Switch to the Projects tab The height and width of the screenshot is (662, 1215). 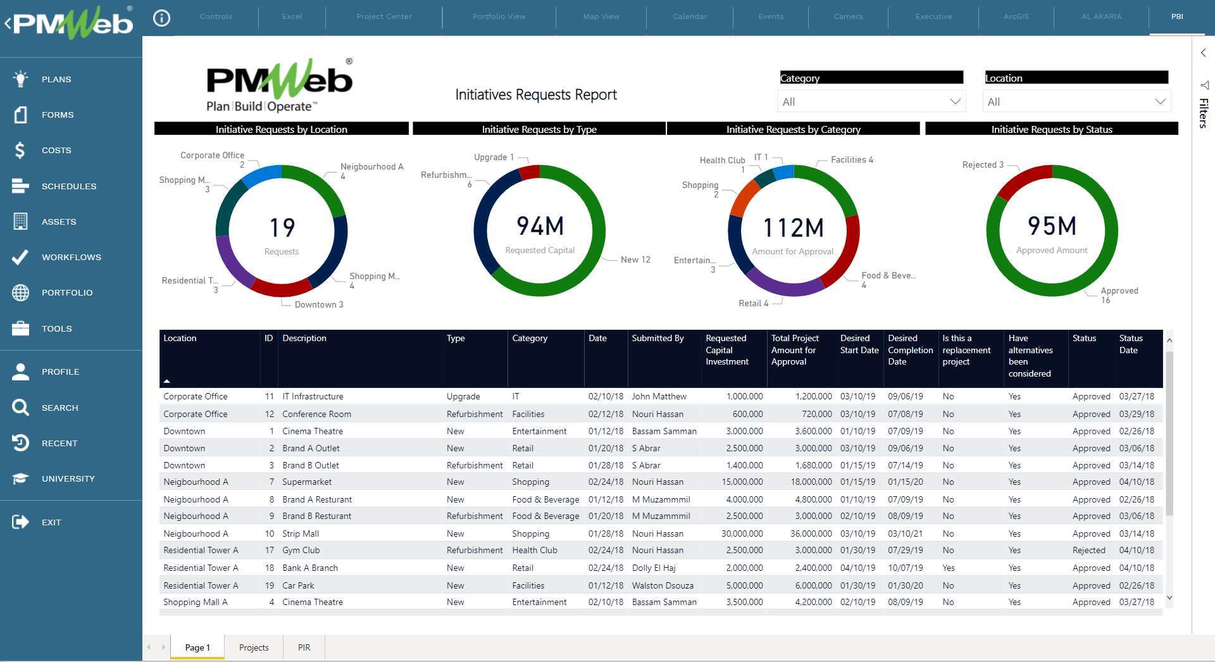pos(253,647)
